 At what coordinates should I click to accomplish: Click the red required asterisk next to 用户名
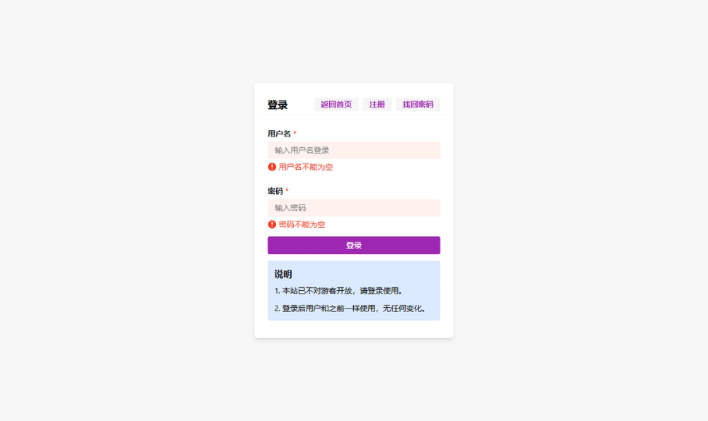(295, 132)
